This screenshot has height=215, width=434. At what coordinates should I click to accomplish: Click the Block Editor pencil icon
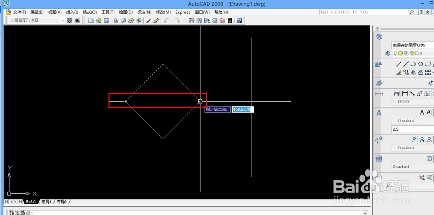click(x=156, y=20)
